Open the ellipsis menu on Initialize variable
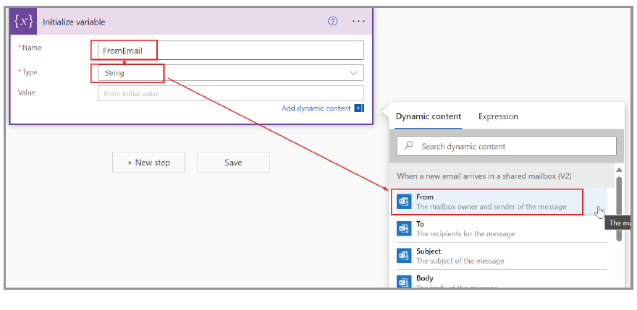 click(x=358, y=21)
